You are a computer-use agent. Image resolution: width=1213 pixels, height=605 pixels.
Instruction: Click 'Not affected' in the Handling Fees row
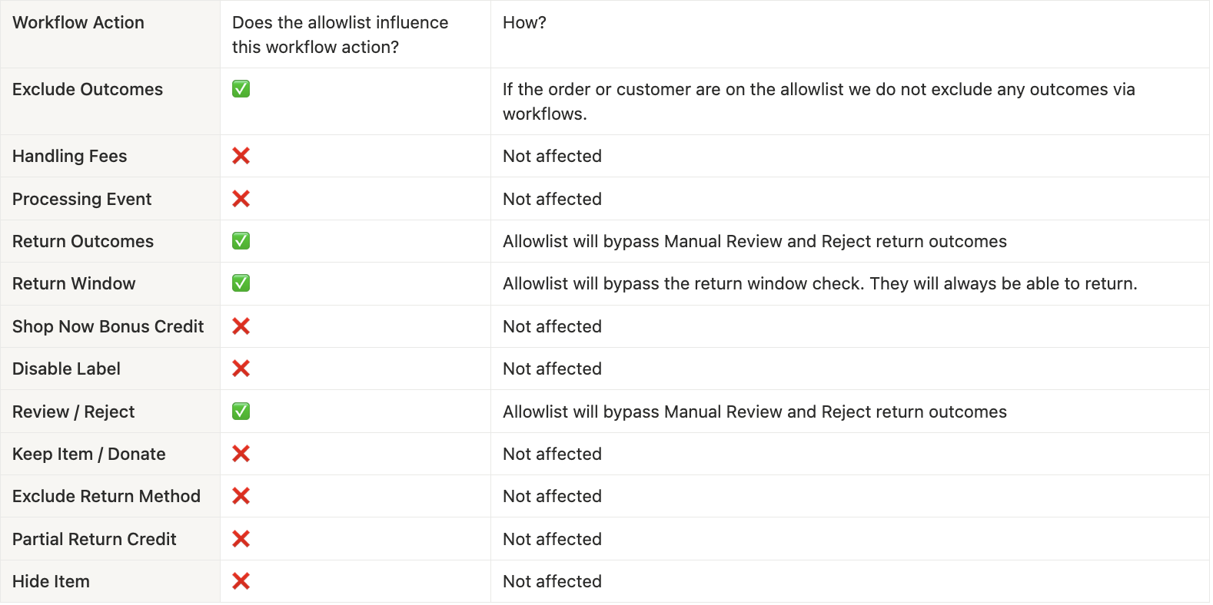pyautogui.click(x=552, y=157)
